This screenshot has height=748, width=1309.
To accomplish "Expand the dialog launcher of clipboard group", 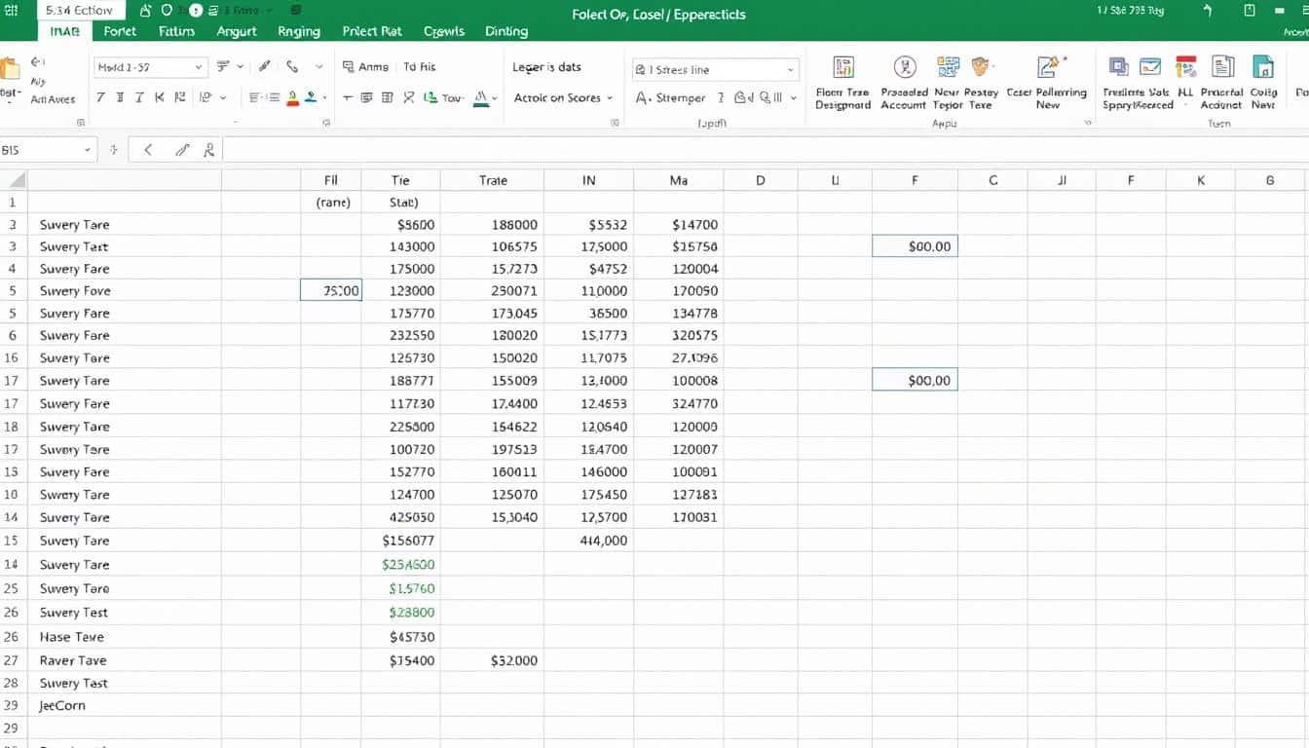I will click(x=81, y=124).
